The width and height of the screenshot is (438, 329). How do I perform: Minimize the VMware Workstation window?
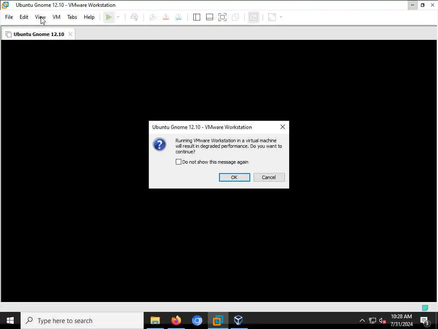pos(413,5)
